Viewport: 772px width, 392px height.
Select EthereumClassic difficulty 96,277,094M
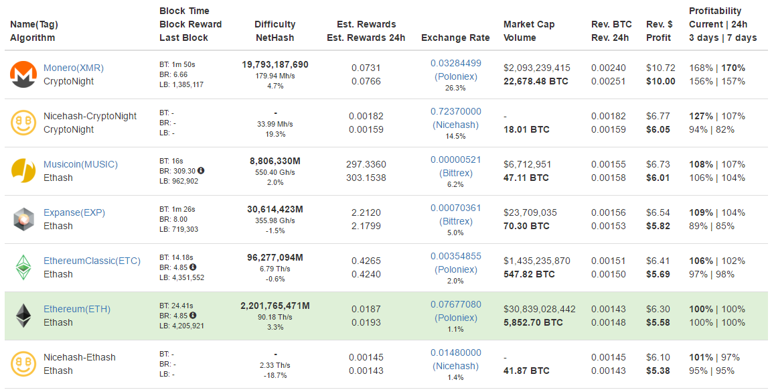(275, 257)
